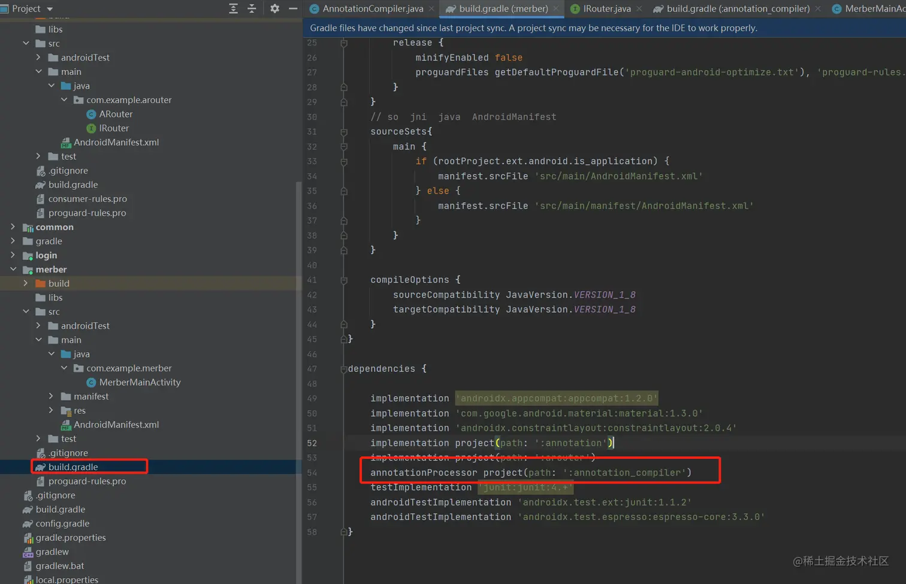Click the gradlew.bat file icon
This screenshot has width=906, height=584.
28,566
